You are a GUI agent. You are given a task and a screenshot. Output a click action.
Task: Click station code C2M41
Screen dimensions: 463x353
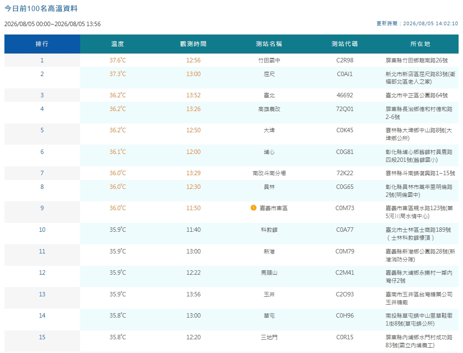pos(344,273)
